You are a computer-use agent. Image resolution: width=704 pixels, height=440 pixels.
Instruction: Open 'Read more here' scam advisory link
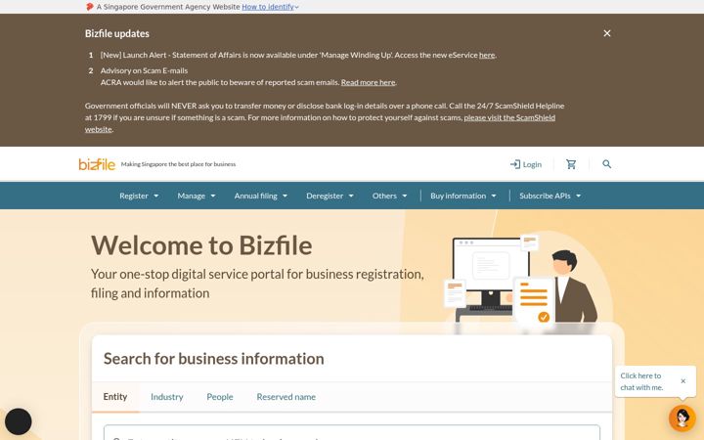(369, 82)
